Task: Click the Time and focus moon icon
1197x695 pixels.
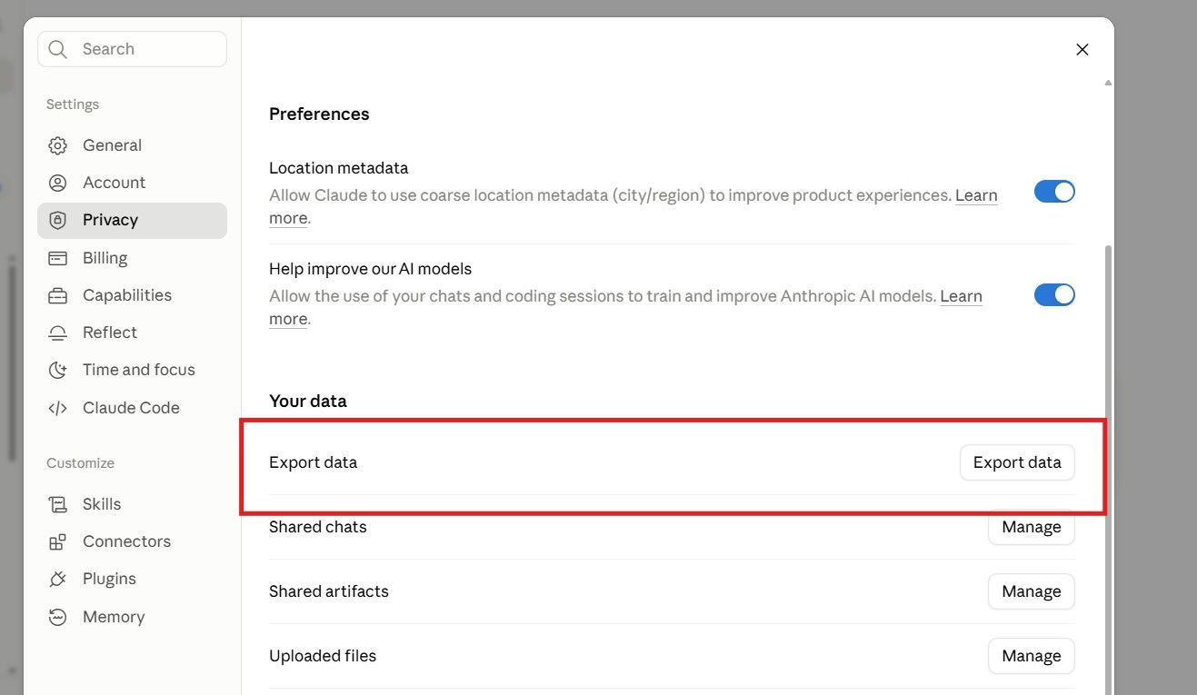Action: pyautogui.click(x=57, y=370)
